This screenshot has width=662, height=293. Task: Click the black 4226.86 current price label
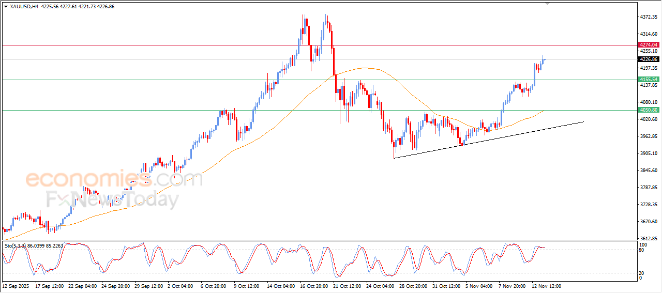pyautogui.click(x=648, y=59)
